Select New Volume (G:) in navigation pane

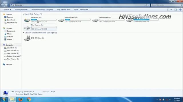(x=13, y=59)
